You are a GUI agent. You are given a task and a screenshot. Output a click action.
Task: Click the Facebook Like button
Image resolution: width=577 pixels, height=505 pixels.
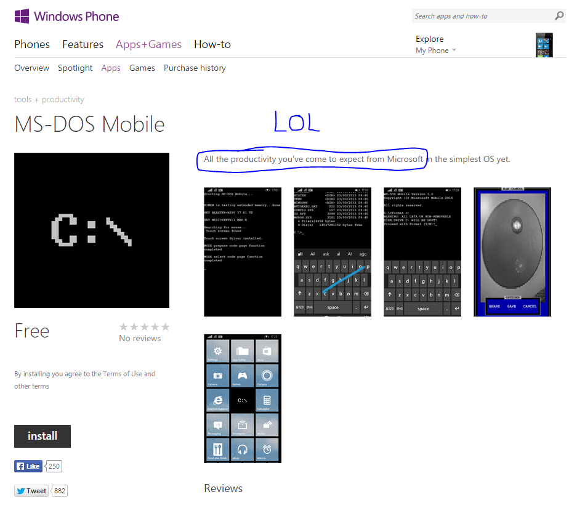point(28,466)
